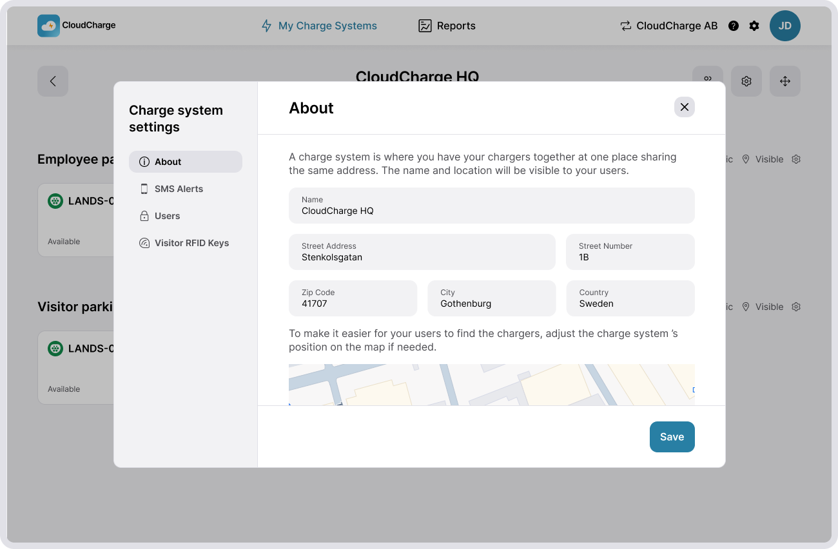Click the four-arrow move button on the page
This screenshot has width=838, height=549.
(x=785, y=81)
